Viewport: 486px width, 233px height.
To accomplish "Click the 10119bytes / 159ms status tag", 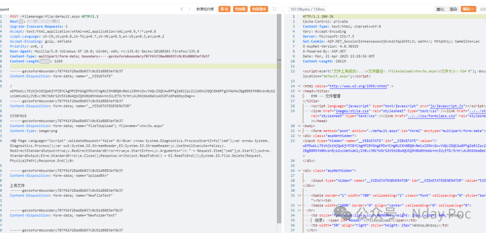I will click(x=306, y=9).
